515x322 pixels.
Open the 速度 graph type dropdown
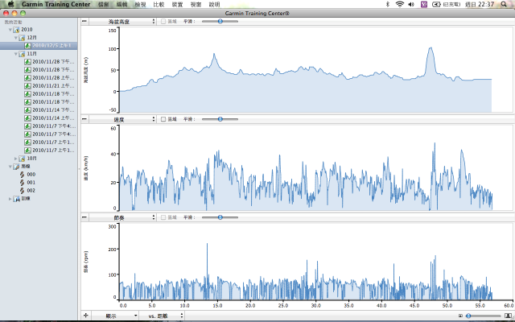[122, 119]
